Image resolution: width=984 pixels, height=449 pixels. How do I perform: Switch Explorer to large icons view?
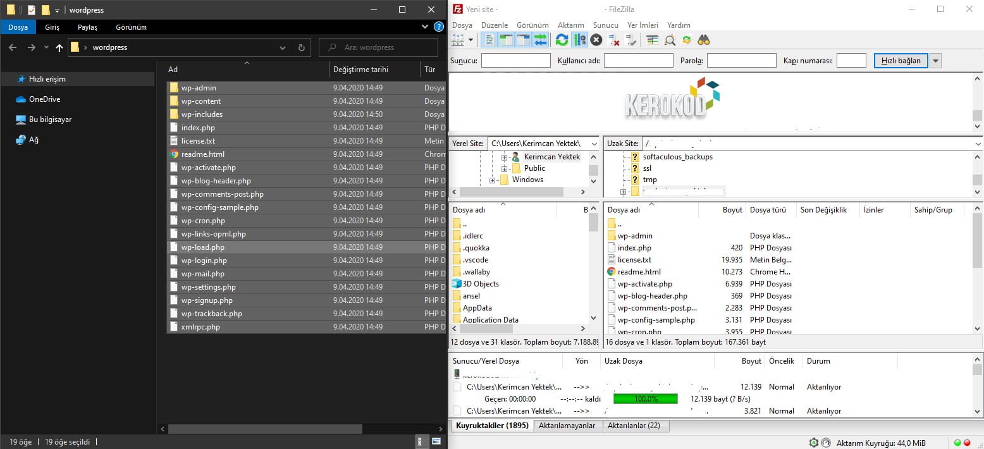coord(437,441)
